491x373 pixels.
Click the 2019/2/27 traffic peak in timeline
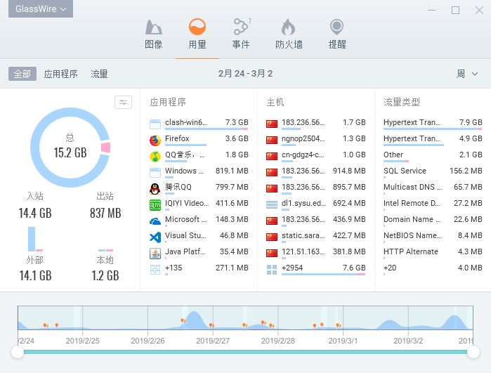click(x=194, y=320)
